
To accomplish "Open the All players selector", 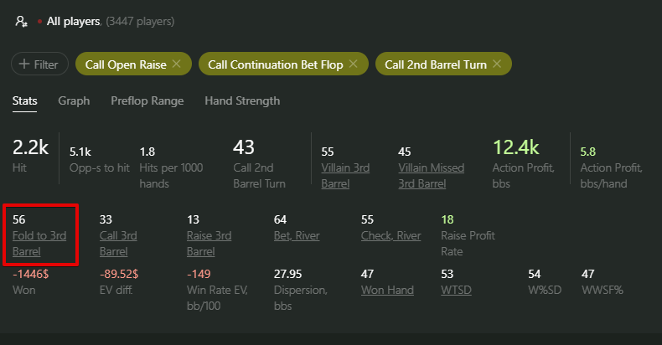I will pos(74,21).
